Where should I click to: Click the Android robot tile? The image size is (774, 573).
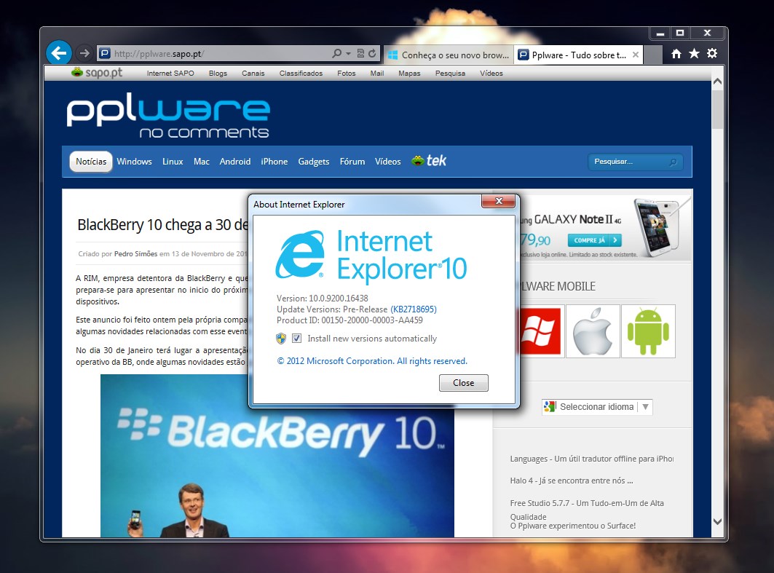pyautogui.click(x=648, y=331)
